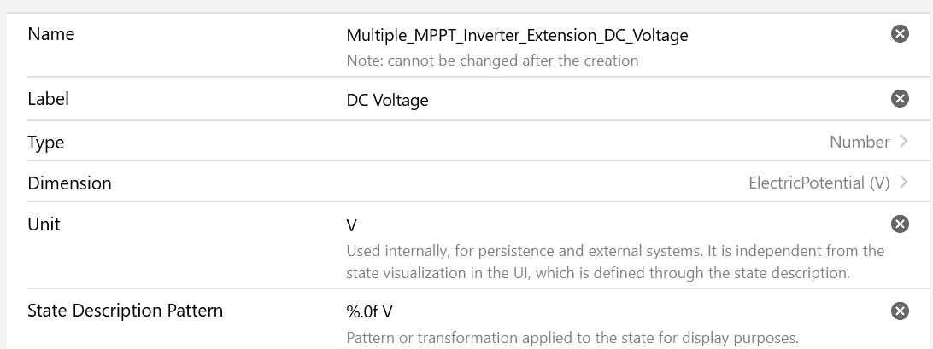Screen dimensions: 933x349
Task: Click the Type row label
Action: tap(46, 142)
